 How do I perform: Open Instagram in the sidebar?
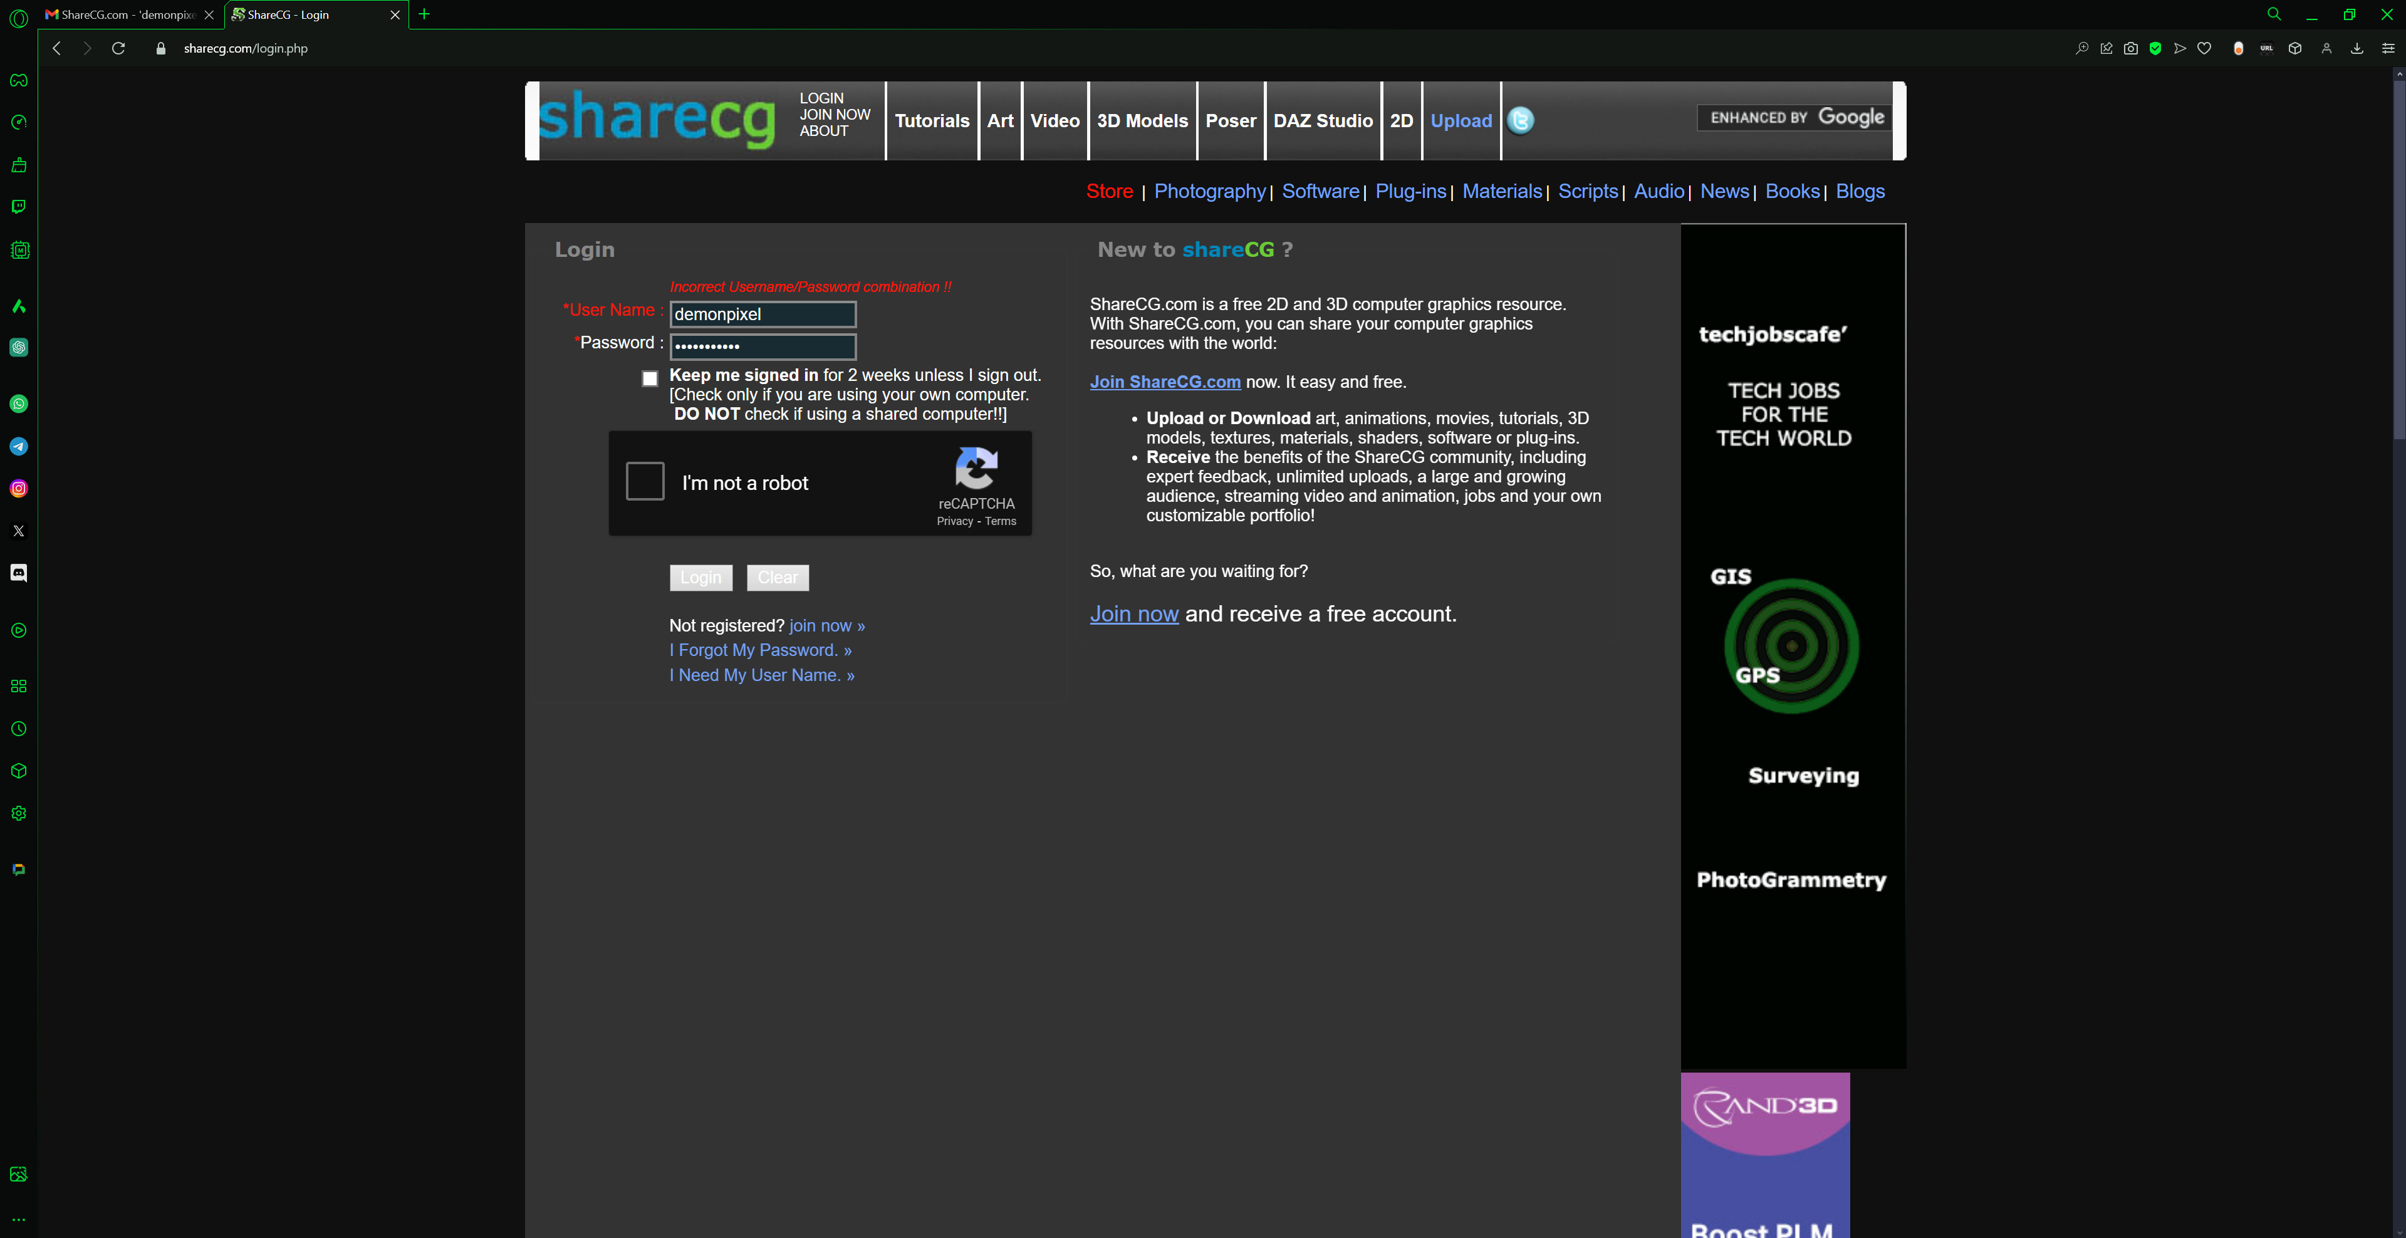coord(19,488)
